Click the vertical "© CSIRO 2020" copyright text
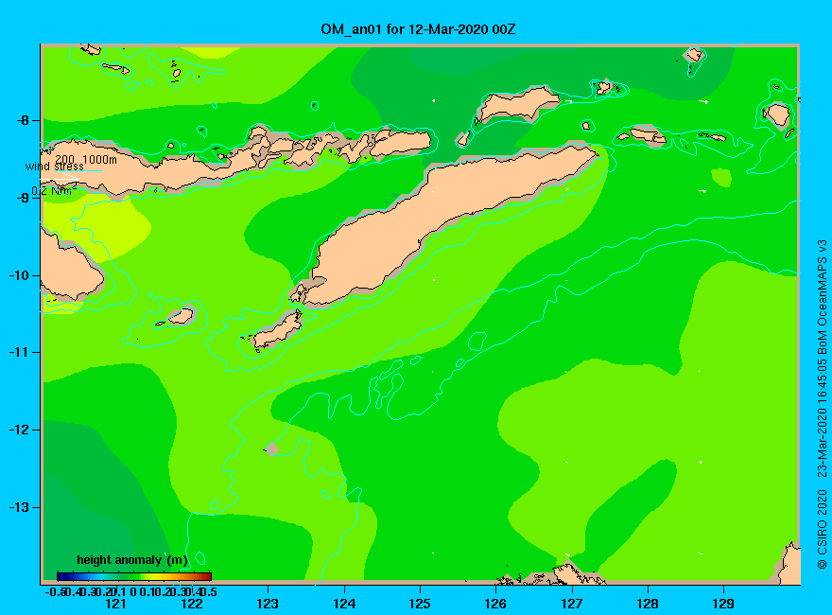 coord(822,529)
